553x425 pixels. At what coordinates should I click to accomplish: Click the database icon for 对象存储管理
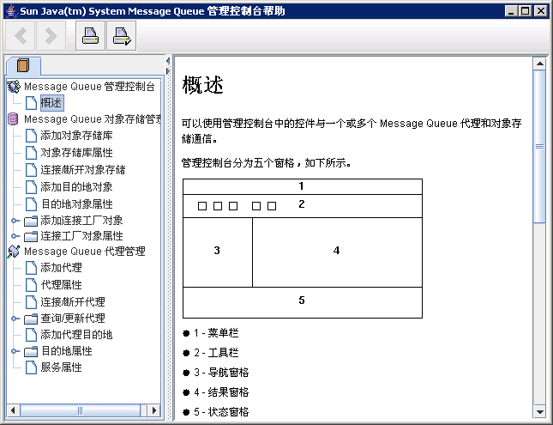point(13,119)
